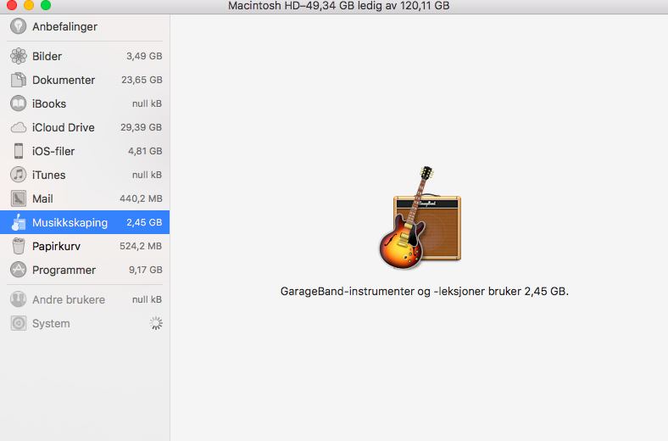The height and width of the screenshot is (441, 668).
Task: Select the Papirkurv trash can icon
Action: tap(19, 246)
